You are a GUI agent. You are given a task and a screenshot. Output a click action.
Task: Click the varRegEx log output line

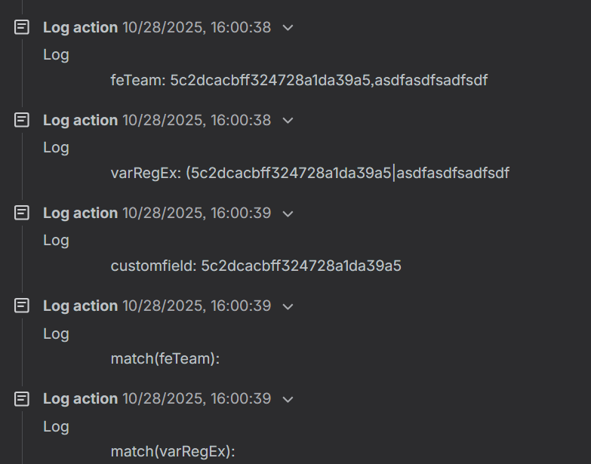click(x=309, y=173)
